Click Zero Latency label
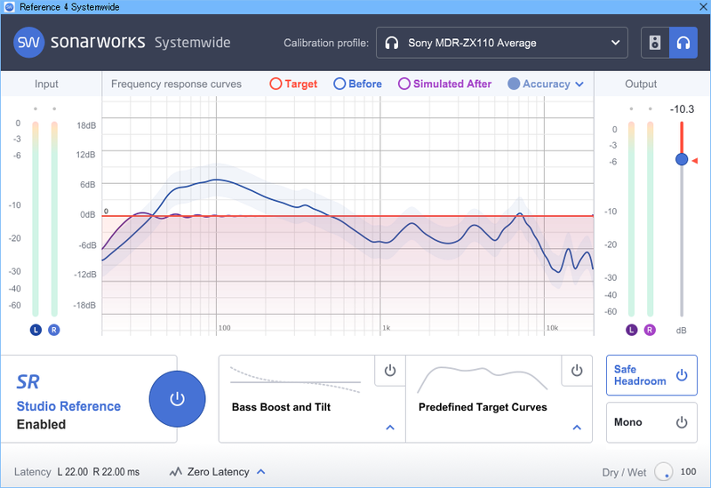711x488 pixels. pos(218,472)
